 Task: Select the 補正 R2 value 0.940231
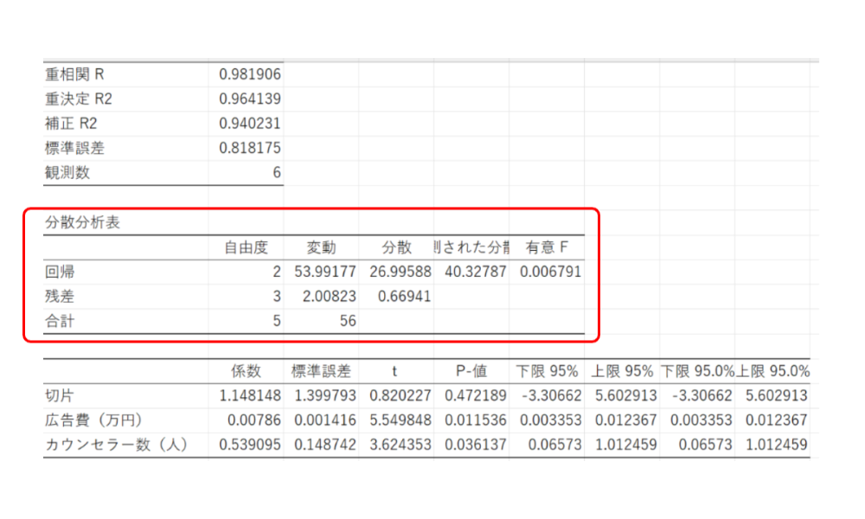pos(249,123)
